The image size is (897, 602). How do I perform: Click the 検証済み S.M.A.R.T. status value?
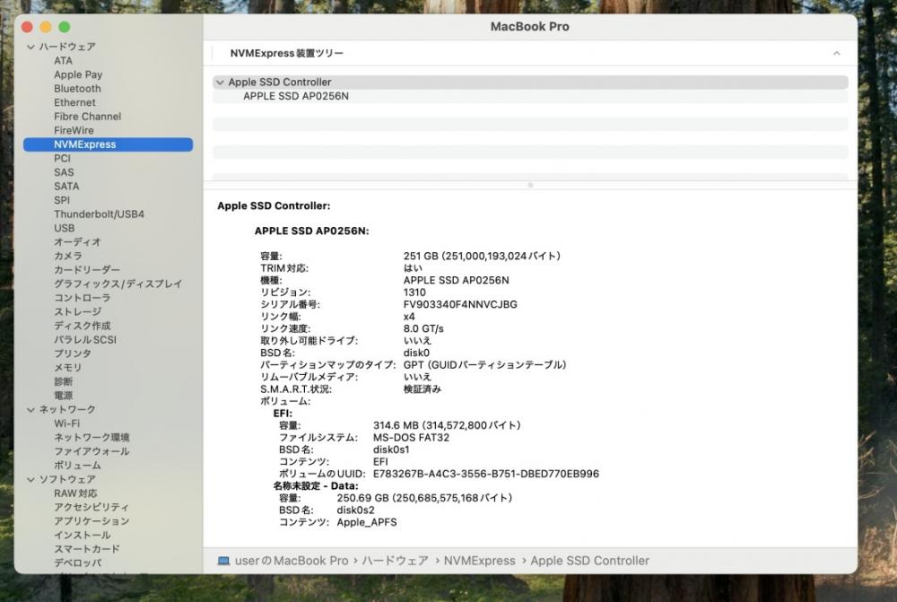click(422, 389)
